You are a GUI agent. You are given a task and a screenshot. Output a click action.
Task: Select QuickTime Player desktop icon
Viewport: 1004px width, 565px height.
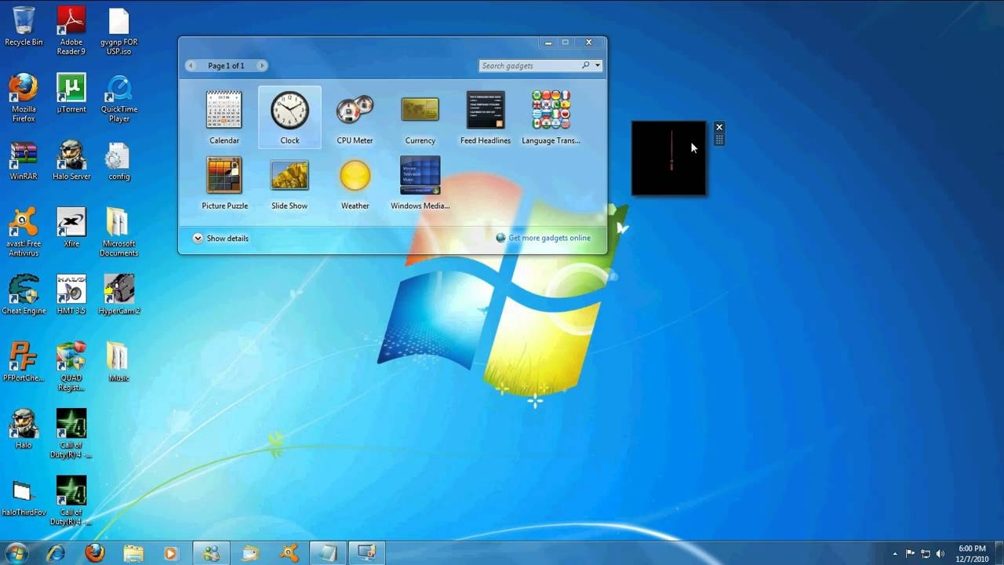(118, 98)
